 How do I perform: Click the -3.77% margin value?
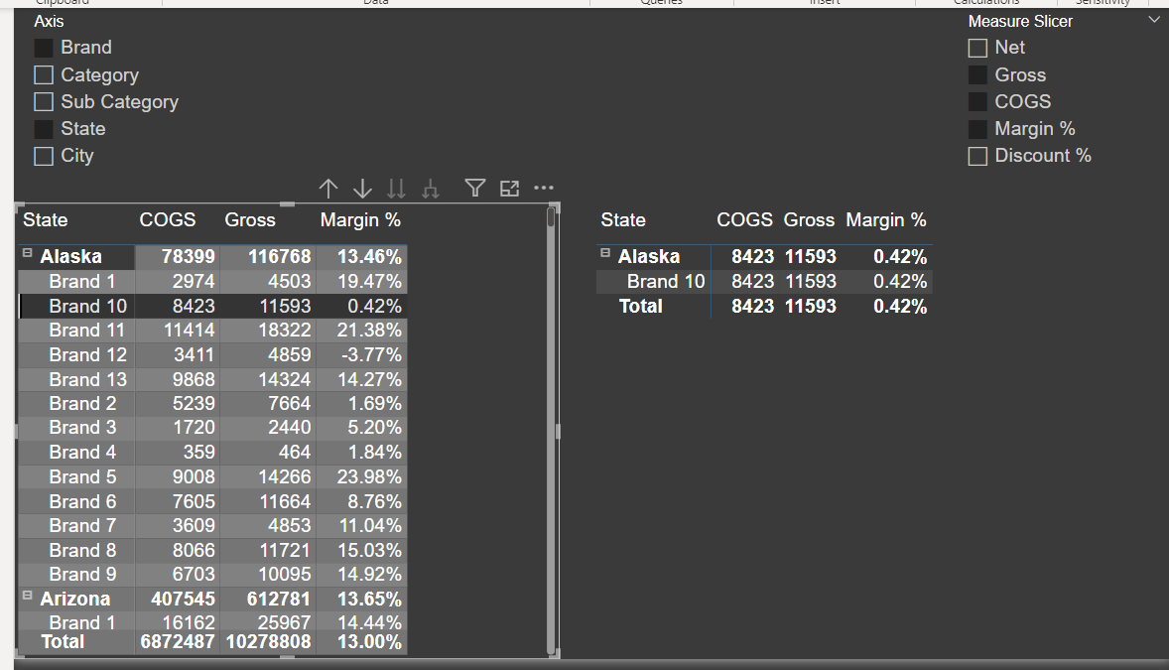(371, 354)
